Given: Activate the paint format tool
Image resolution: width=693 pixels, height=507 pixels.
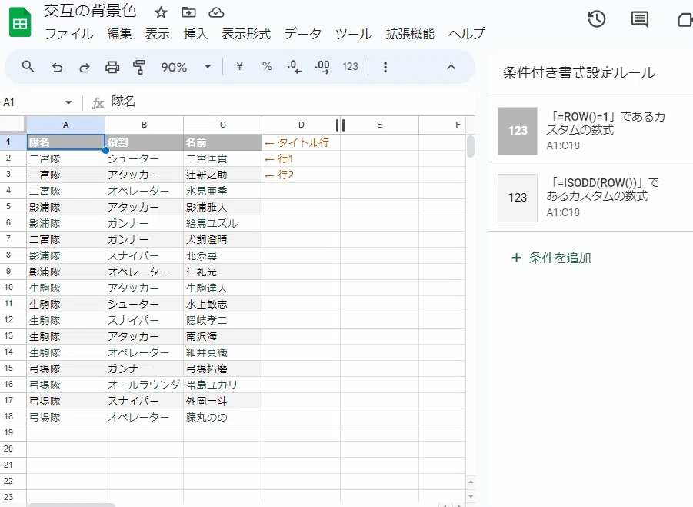Looking at the screenshot, I should [139, 67].
